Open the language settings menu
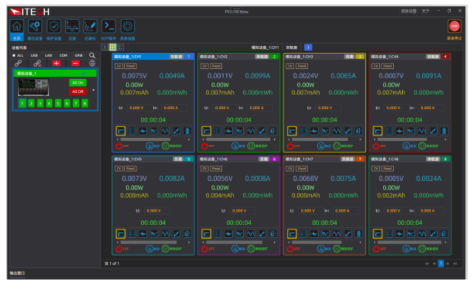Screen dimensions: 475x284 (x=408, y=11)
